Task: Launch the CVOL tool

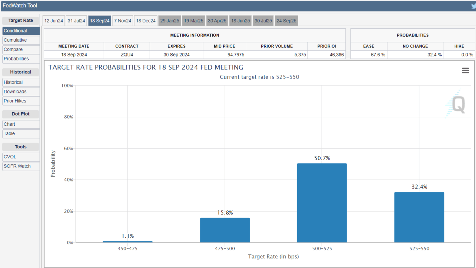Action: pos(10,157)
